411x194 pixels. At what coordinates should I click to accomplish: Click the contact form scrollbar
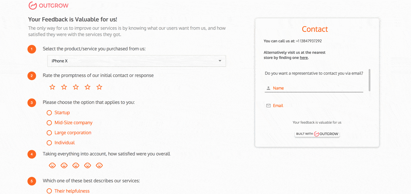point(370,80)
